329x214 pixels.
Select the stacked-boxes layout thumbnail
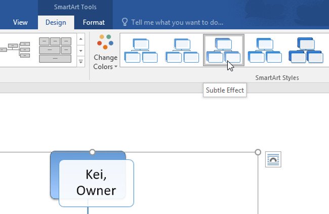click(55, 50)
